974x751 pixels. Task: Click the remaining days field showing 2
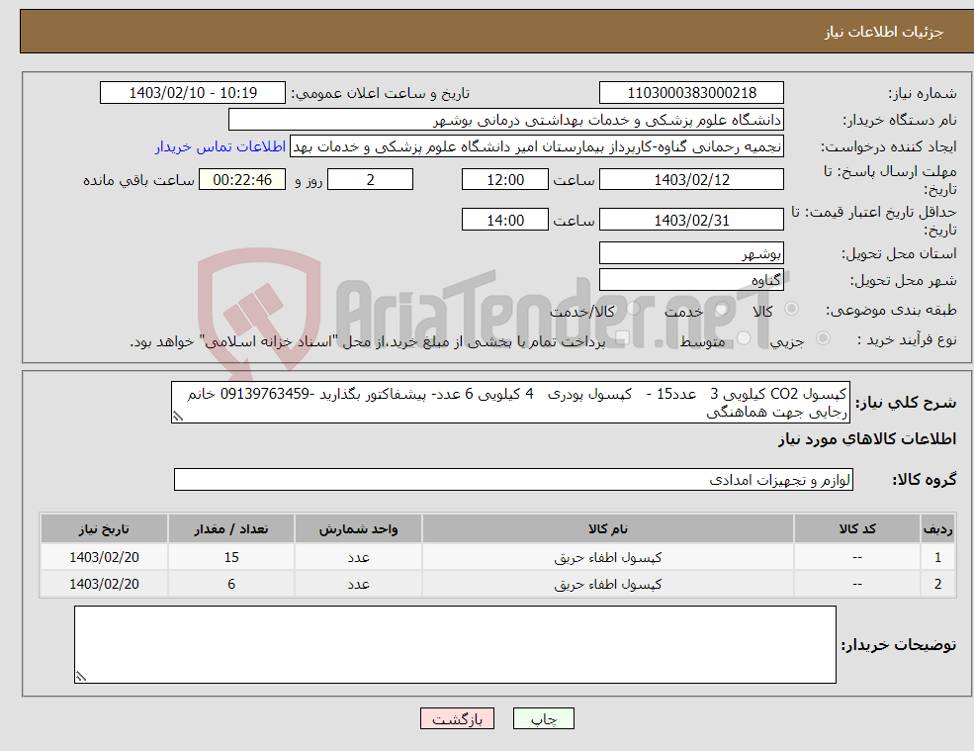click(x=370, y=180)
